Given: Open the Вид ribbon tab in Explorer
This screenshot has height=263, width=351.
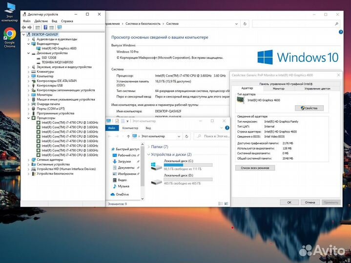Looking at the screenshot, I should 148,128.
